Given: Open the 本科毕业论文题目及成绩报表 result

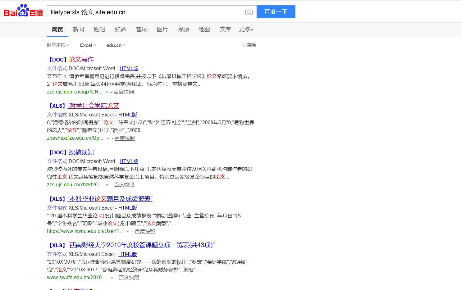Looking at the screenshot, I should click(x=110, y=199).
